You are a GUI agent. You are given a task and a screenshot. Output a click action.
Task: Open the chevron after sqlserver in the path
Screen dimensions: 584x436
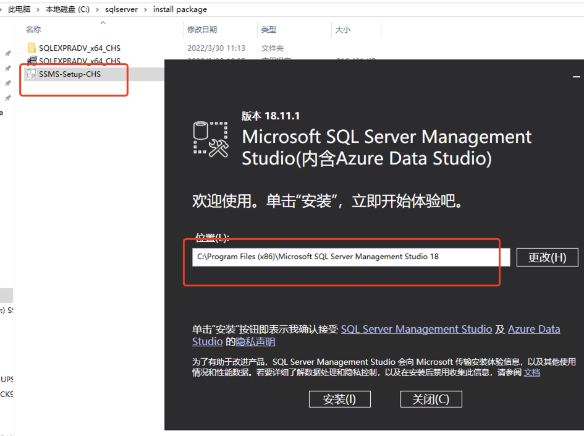pos(145,9)
